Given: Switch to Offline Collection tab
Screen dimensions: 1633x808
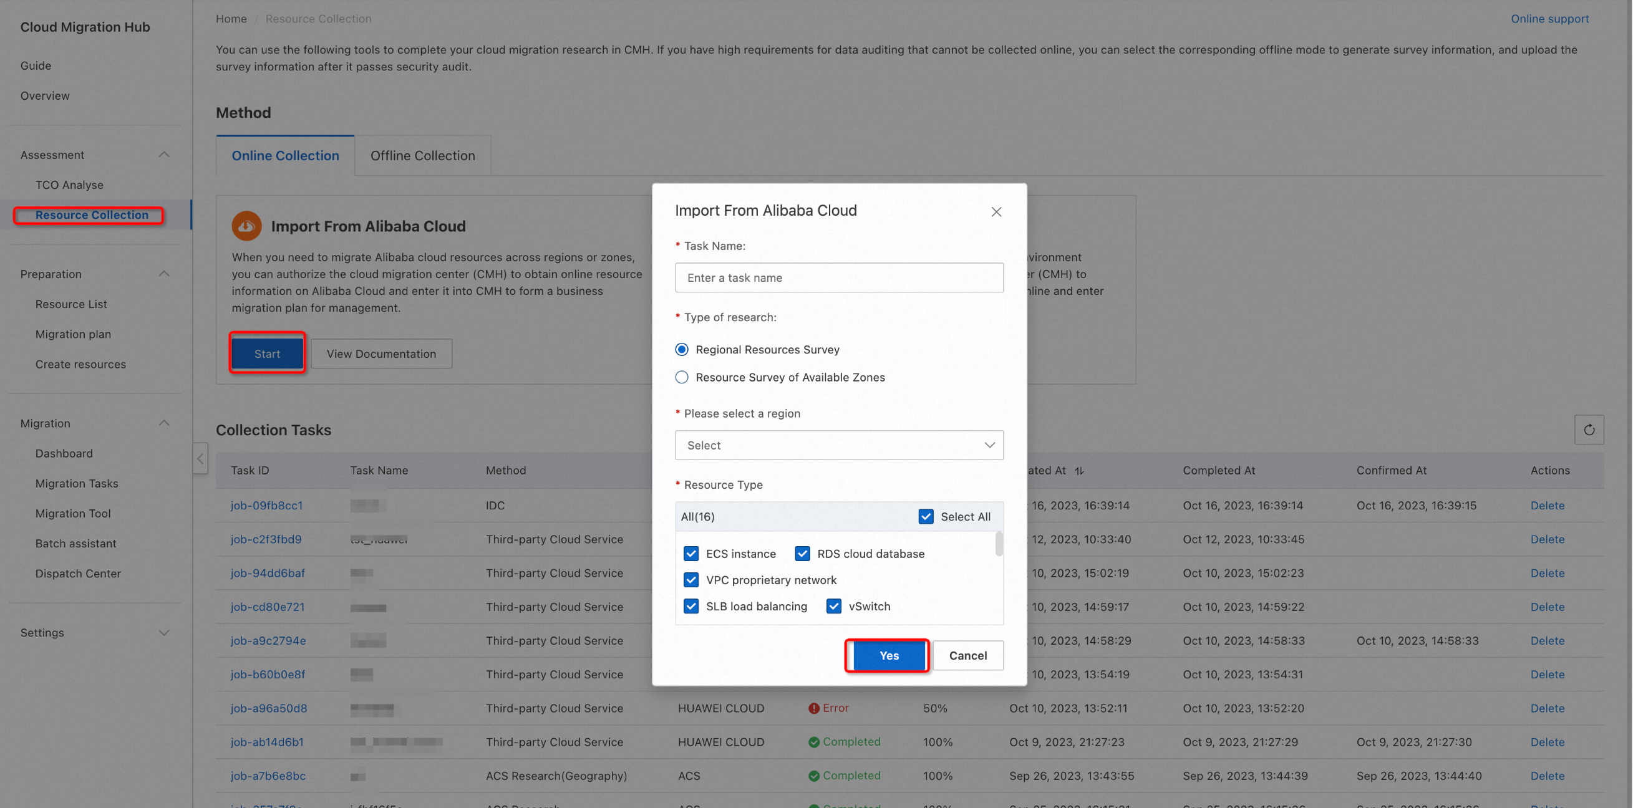Looking at the screenshot, I should click(x=422, y=155).
